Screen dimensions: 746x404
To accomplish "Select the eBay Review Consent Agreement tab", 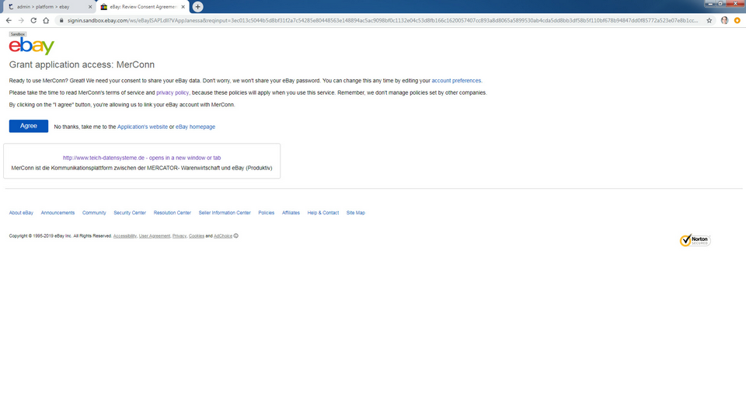I will pos(142,7).
